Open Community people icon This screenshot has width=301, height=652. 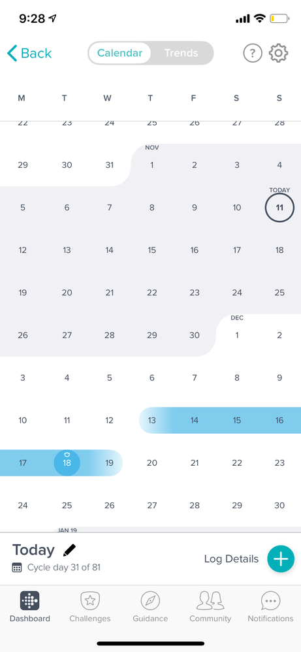coord(210,601)
